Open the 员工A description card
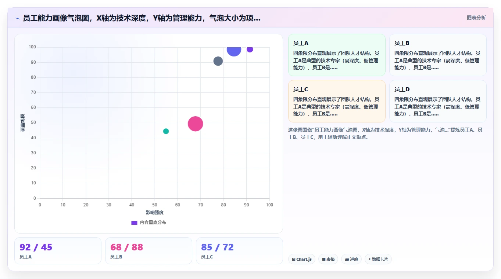This screenshot has height=279, width=501. [x=337, y=55]
